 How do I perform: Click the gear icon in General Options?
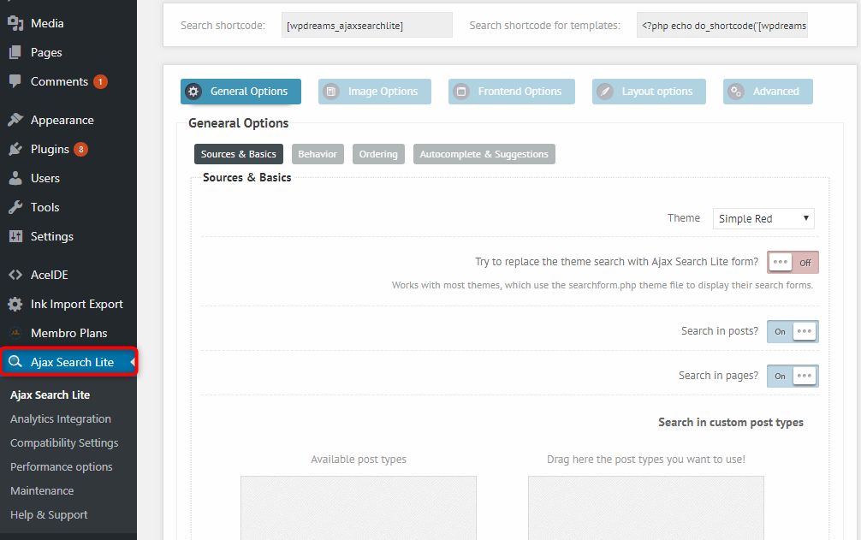[x=193, y=92]
